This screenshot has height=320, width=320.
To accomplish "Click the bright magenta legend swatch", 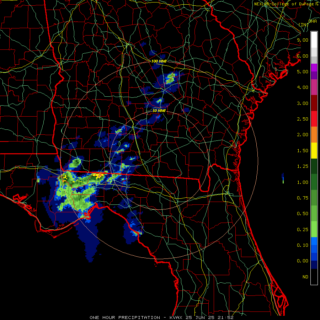I will click(314, 68).
